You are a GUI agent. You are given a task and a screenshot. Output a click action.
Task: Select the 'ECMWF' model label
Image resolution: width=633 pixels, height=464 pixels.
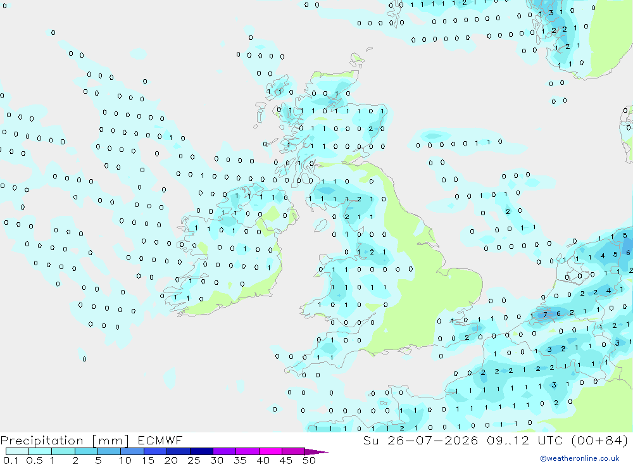coord(160,440)
